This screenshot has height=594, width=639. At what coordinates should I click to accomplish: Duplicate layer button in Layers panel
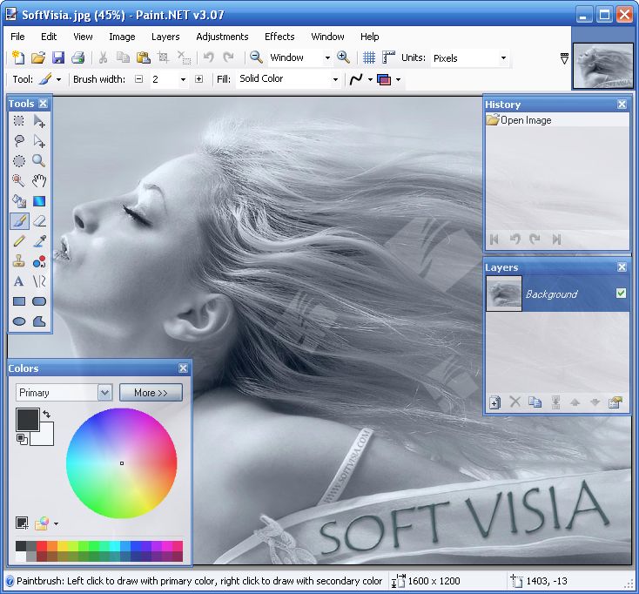click(535, 402)
